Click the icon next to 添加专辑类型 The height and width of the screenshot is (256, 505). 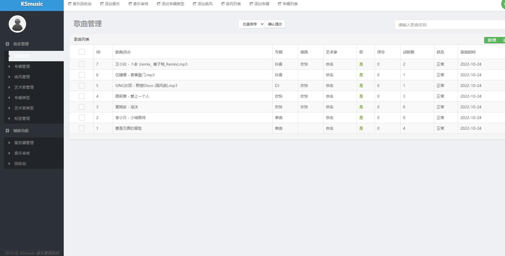158,4
